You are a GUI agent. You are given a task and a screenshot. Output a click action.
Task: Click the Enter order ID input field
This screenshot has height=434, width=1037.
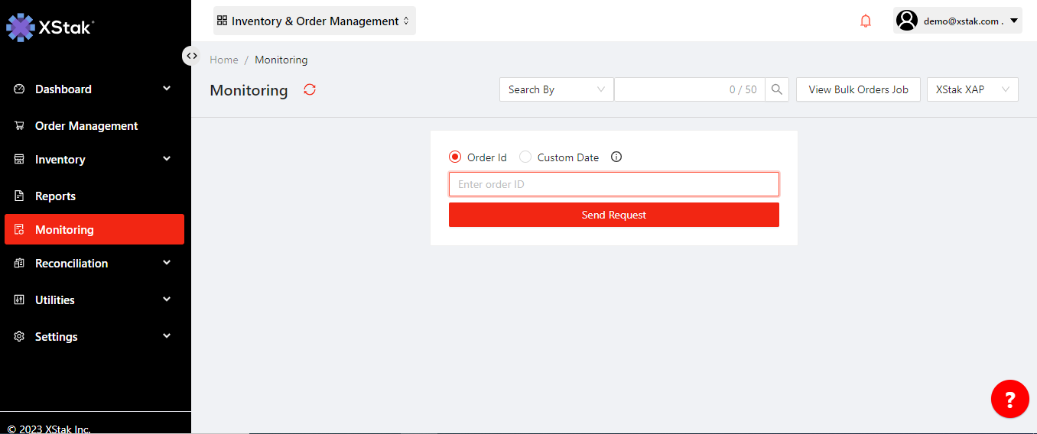(613, 184)
